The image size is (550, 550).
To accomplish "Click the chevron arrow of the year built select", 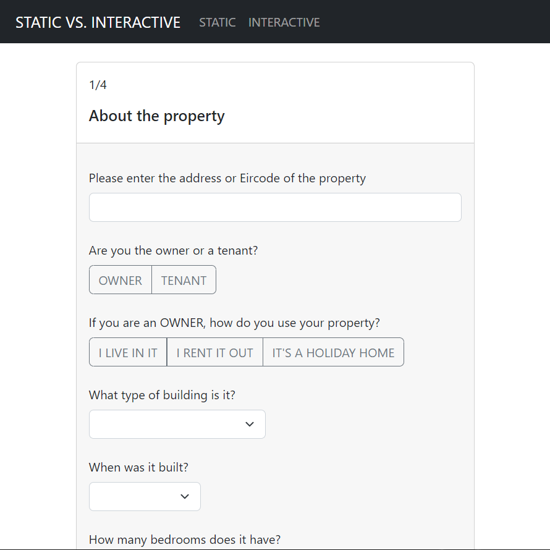I will point(184,497).
